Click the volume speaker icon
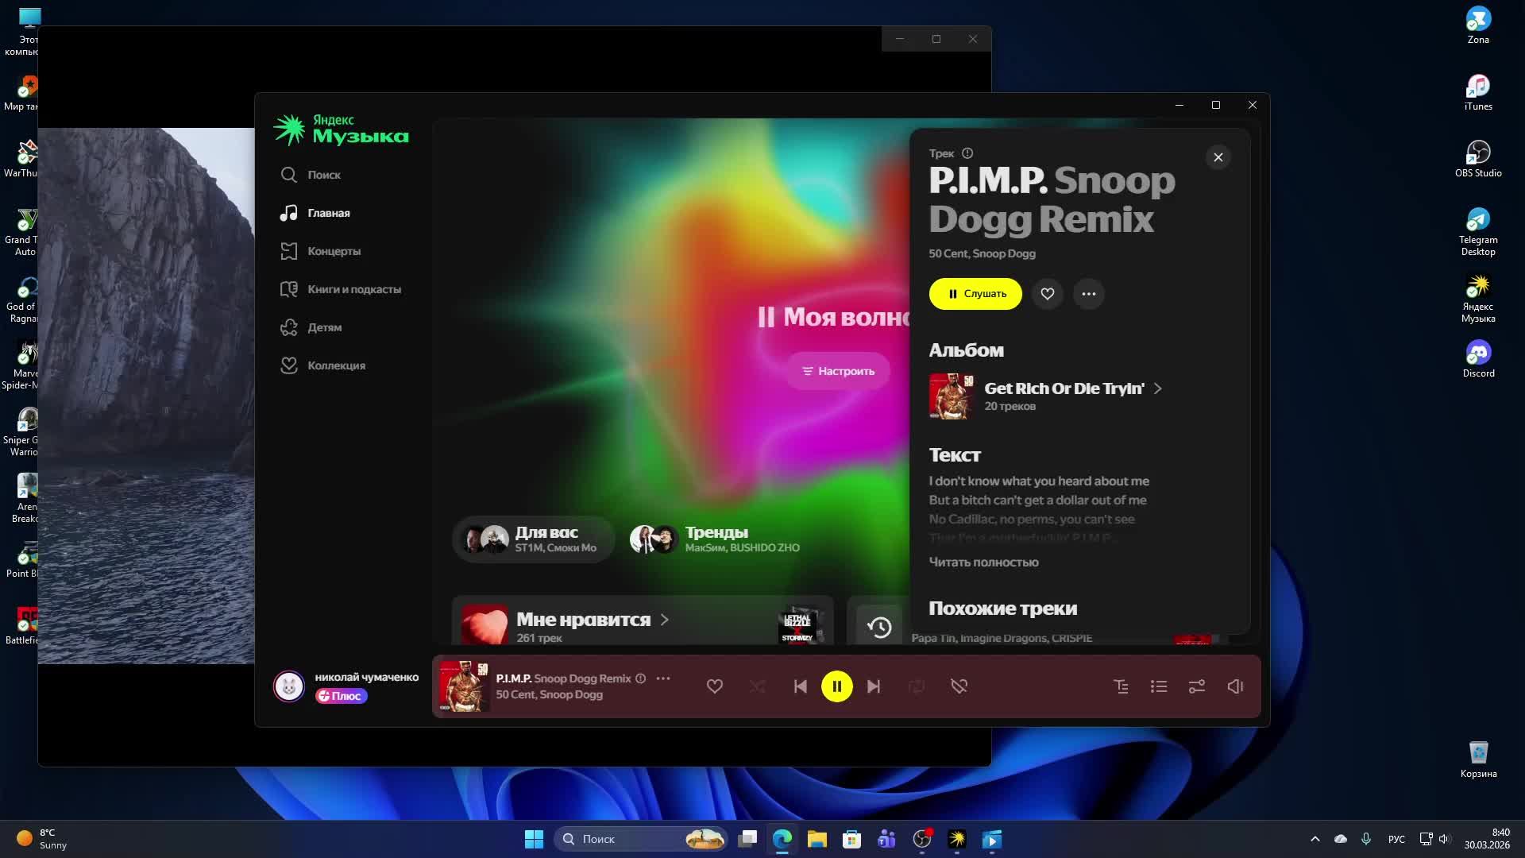The height and width of the screenshot is (858, 1525). (x=1235, y=686)
